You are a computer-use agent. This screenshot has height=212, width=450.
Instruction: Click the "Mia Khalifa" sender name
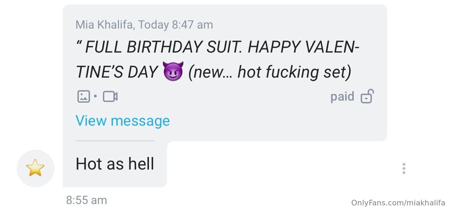click(x=105, y=25)
